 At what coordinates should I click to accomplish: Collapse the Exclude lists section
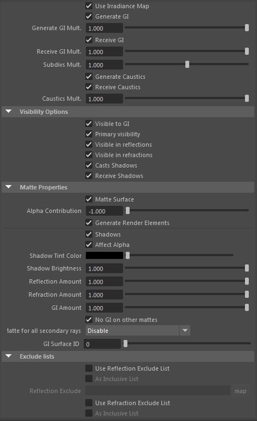(x=9, y=356)
